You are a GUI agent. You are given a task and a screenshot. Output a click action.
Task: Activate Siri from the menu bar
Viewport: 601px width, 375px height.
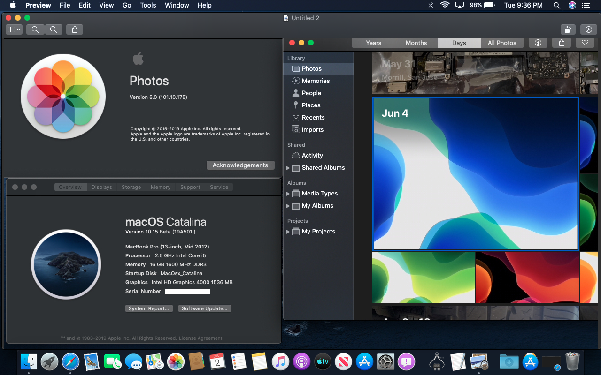point(572,5)
